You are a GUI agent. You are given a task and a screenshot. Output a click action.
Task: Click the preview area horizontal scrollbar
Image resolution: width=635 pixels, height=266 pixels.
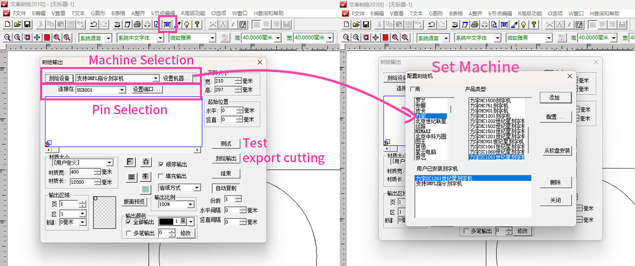click(122, 150)
